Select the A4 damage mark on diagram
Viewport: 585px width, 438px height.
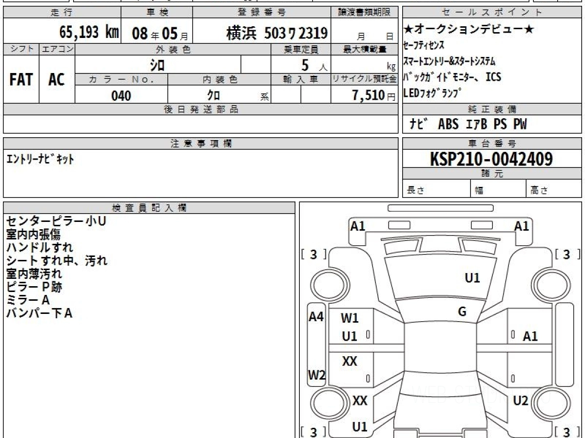pyautogui.click(x=316, y=317)
